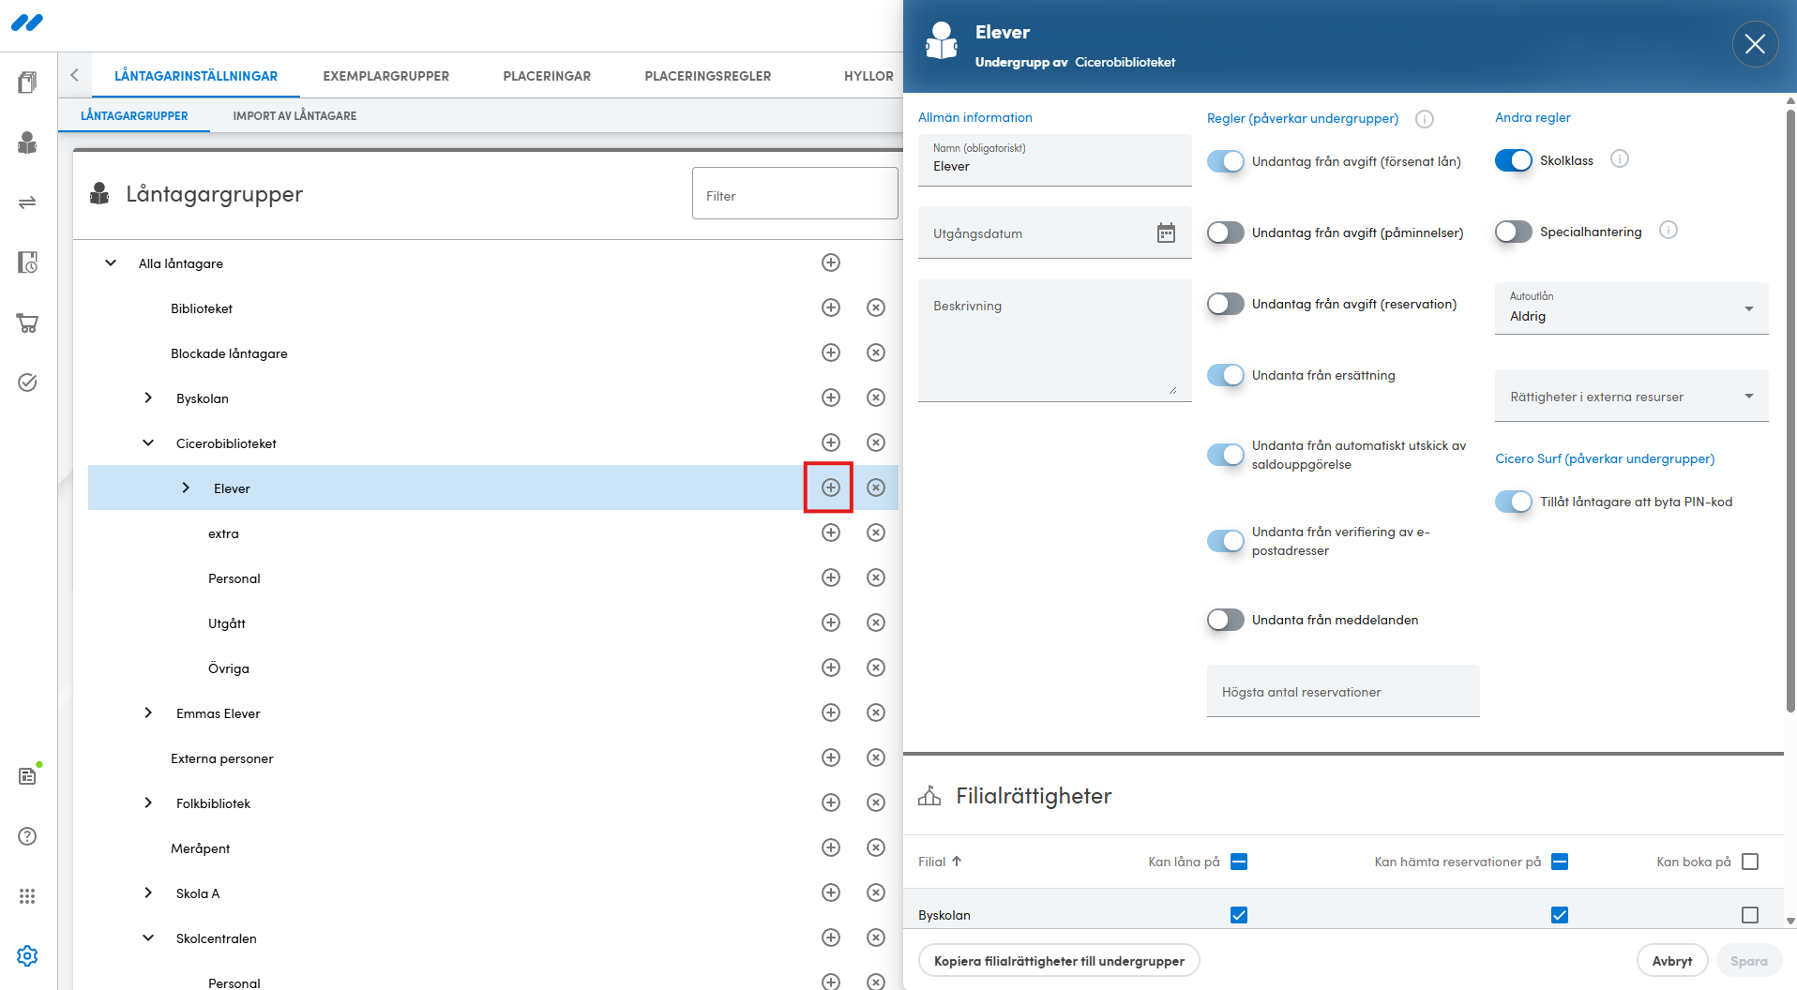This screenshot has width=1797, height=990.
Task: Toggle Undantag från avgift (reservation)
Action: (1226, 304)
